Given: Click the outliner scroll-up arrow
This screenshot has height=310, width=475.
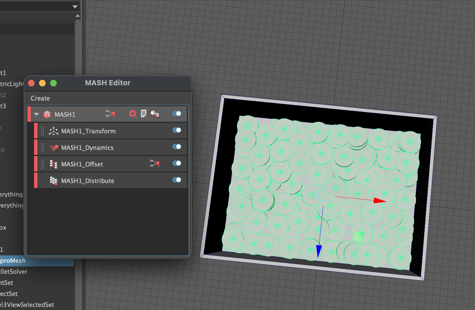Looking at the screenshot, I should point(78,16).
